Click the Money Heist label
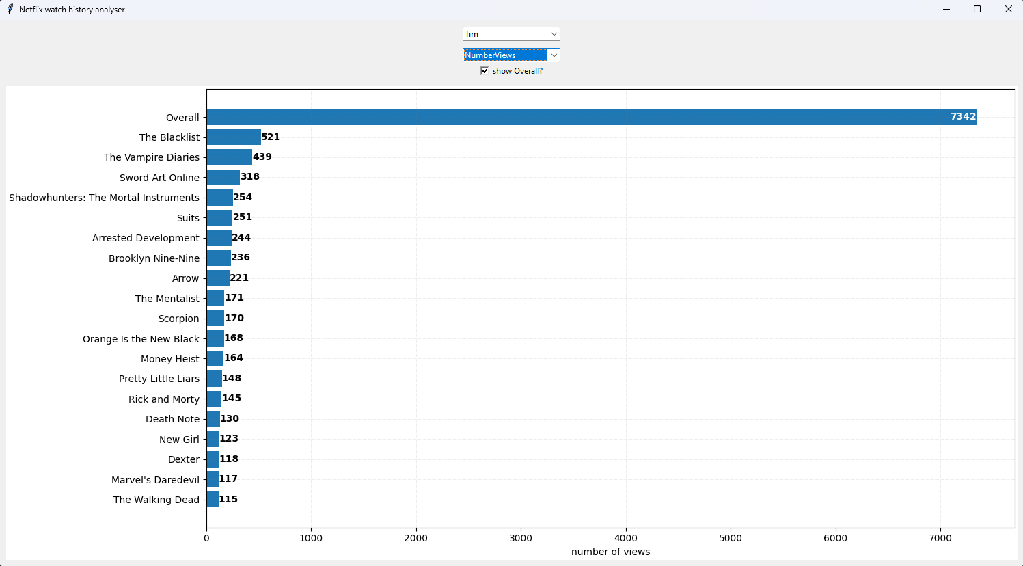The height and width of the screenshot is (566, 1023). click(169, 359)
